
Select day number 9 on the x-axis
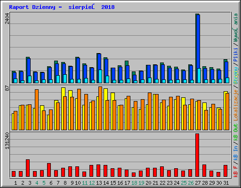(72, 183)
